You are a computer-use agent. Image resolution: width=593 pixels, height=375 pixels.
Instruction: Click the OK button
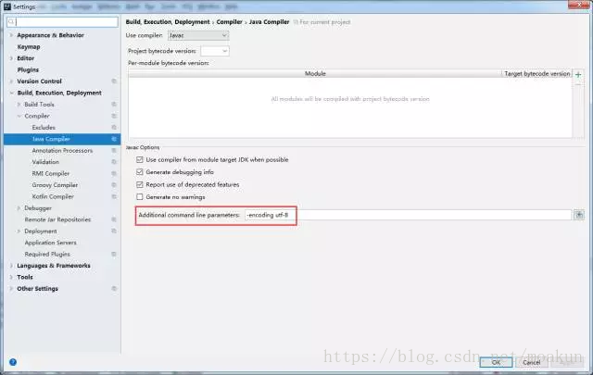tap(496, 362)
